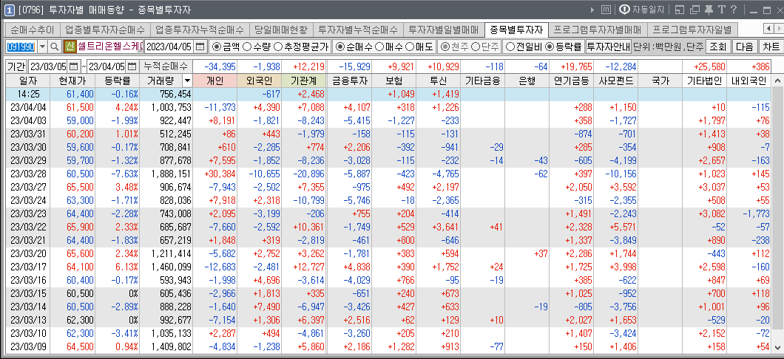This screenshot has height=359, width=784.
Task: Click the stock search magnifier icon
Action: click(55, 47)
